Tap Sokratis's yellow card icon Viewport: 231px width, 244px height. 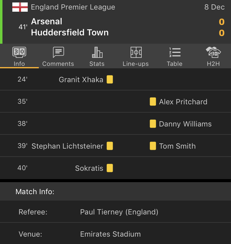point(110,168)
